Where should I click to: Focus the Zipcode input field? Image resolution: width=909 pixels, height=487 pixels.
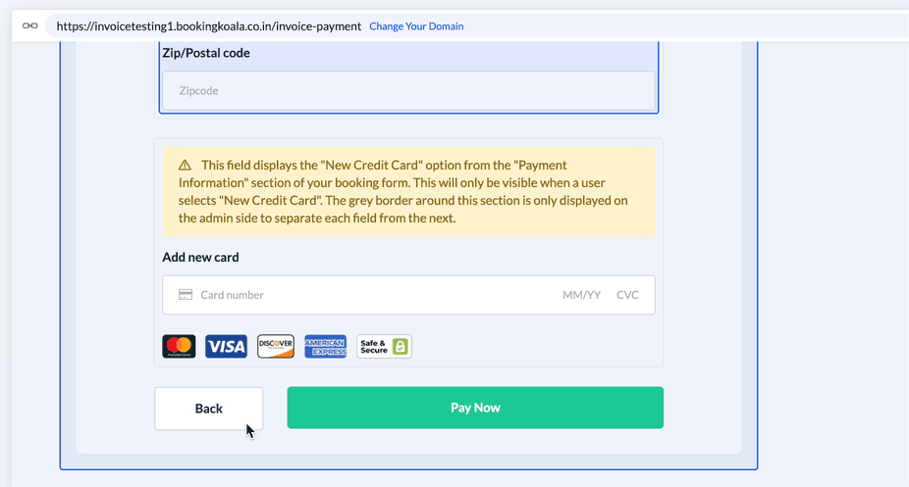click(x=408, y=91)
